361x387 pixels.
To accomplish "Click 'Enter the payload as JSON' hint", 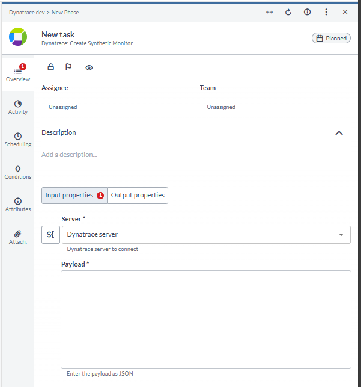I will (x=100, y=374).
